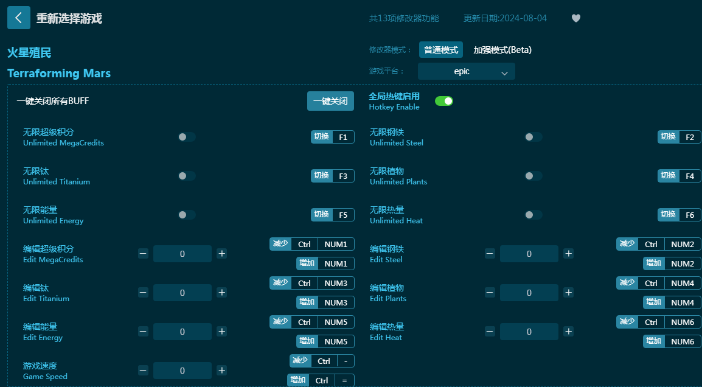Click minus icon for Edit Energy
The height and width of the screenshot is (387, 702).
[144, 332]
